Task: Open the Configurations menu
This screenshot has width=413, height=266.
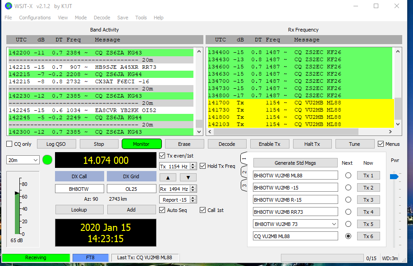Action: [35, 18]
